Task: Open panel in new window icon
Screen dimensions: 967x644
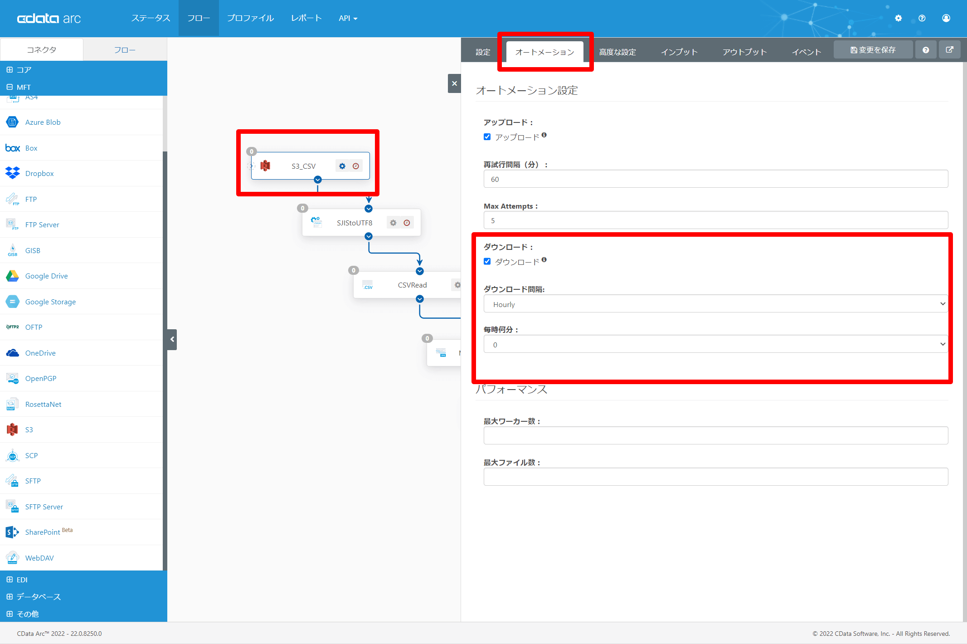Action: [949, 50]
